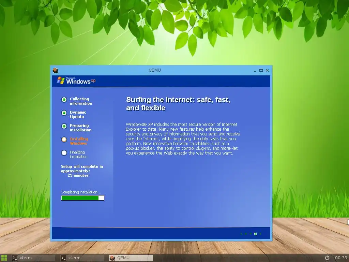The height and width of the screenshot is (262, 349).
Task: Activate the QEMU taskbar button
Action: [131, 258]
